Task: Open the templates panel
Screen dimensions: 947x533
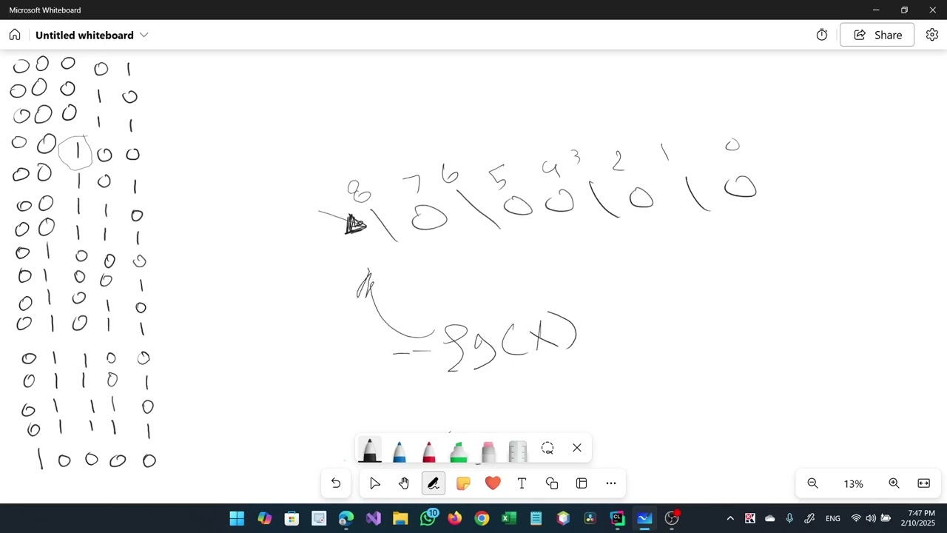Action: [582, 483]
